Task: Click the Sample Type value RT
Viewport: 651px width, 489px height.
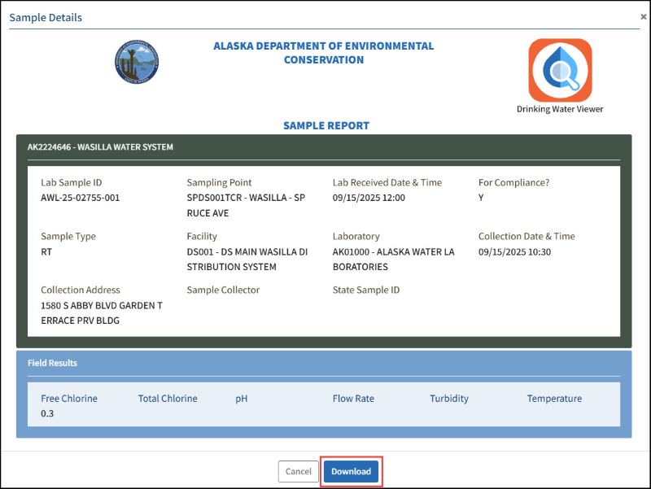Action: (x=47, y=251)
